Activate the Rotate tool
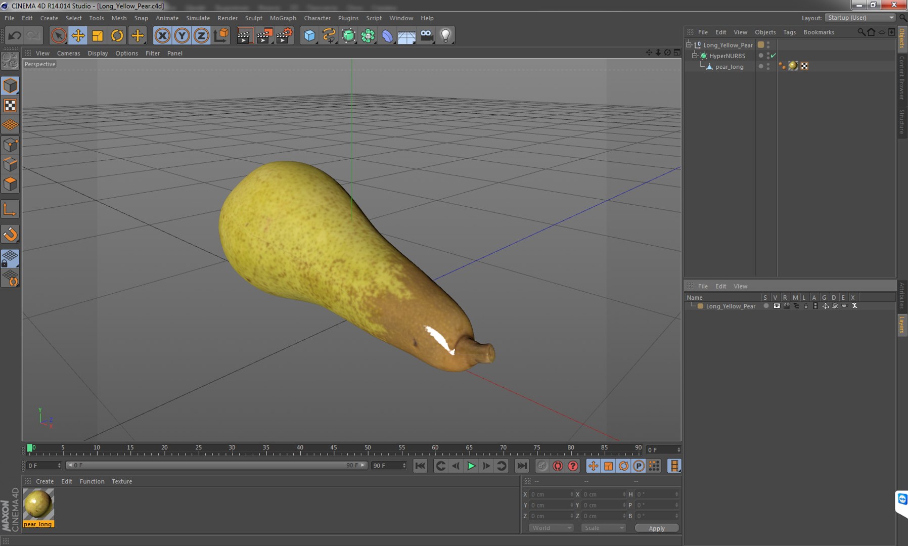Image resolution: width=908 pixels, height=546 pixels. point(117,35)
